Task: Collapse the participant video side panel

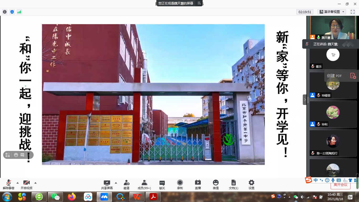Action: coord(305,100)
